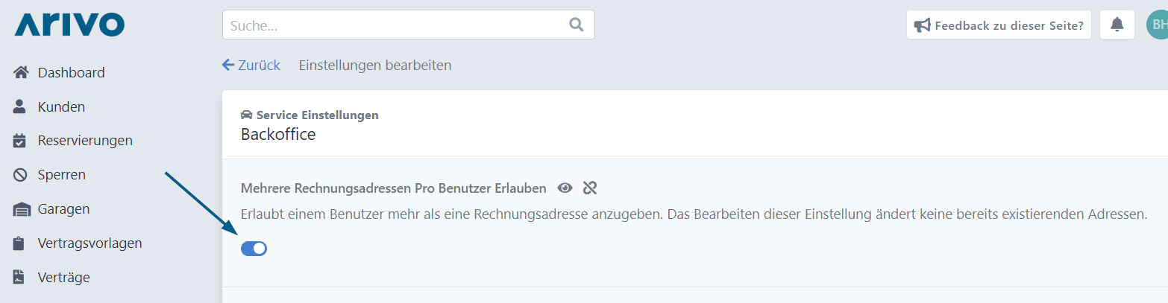Click the Arivo logo

pyautogui.click(x=69, y=25)
